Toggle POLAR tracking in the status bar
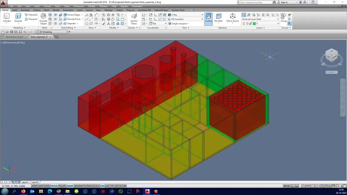This screenshot has width=347, height=195. click(x=62, y=186)
